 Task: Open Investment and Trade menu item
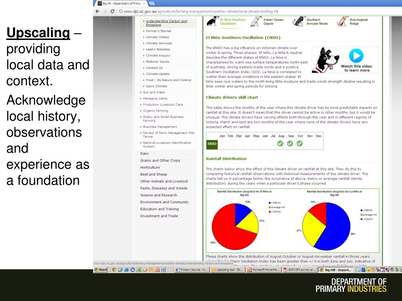click(x=159, y=216)
